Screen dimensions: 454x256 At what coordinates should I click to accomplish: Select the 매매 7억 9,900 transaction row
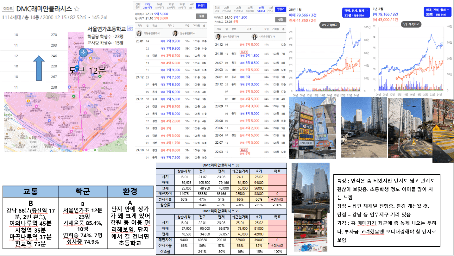click(x=171, y=41)
